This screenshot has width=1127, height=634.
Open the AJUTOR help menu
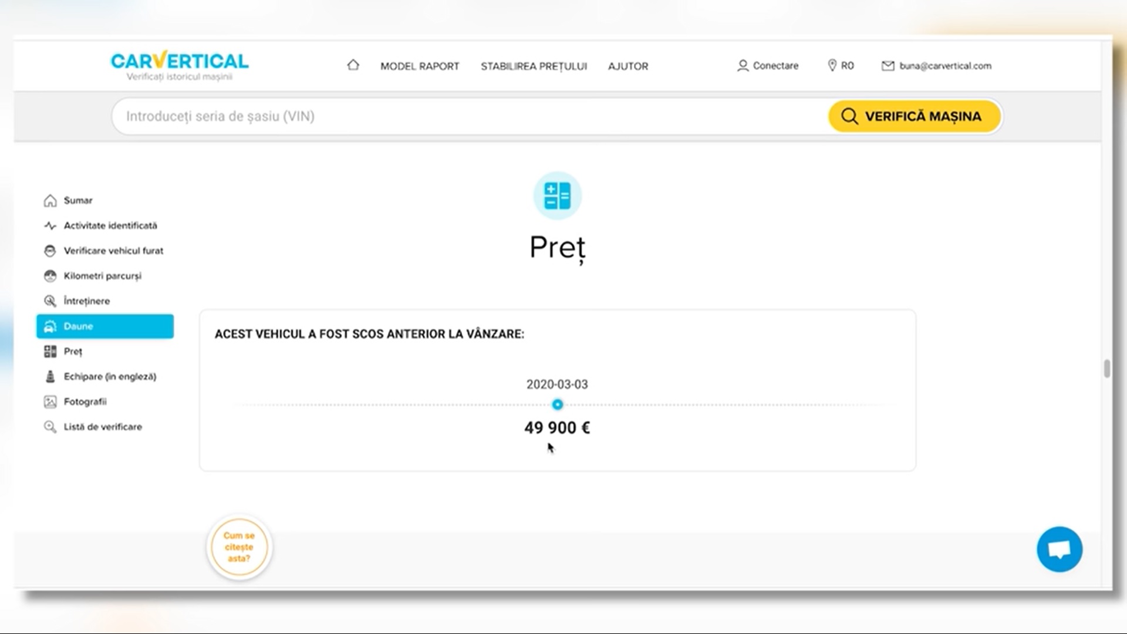point(627,66)
